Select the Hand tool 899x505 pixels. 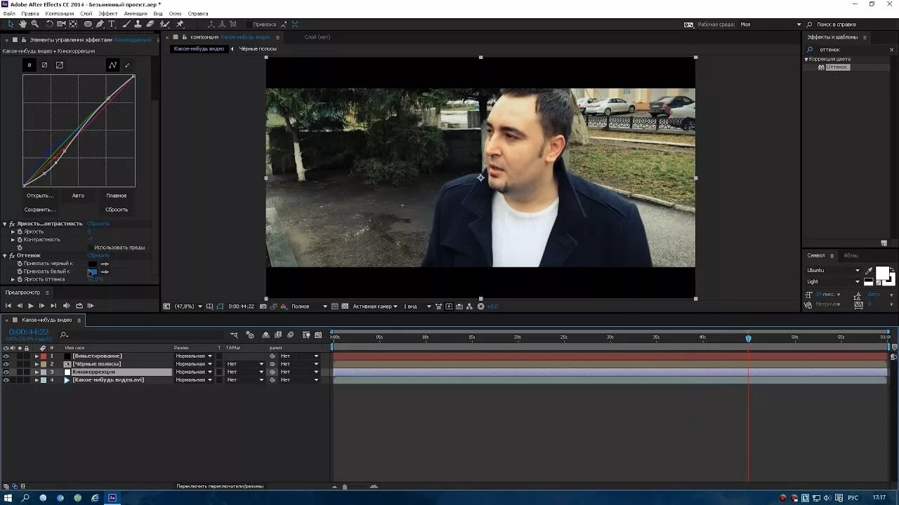[x=22, y=24]
